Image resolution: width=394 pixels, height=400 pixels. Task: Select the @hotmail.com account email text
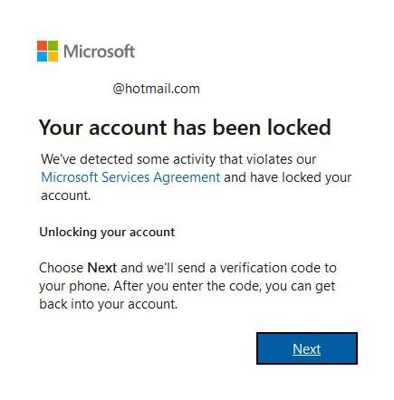point(156,89)
